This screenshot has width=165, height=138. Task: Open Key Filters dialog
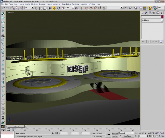[x=128, y=136]
